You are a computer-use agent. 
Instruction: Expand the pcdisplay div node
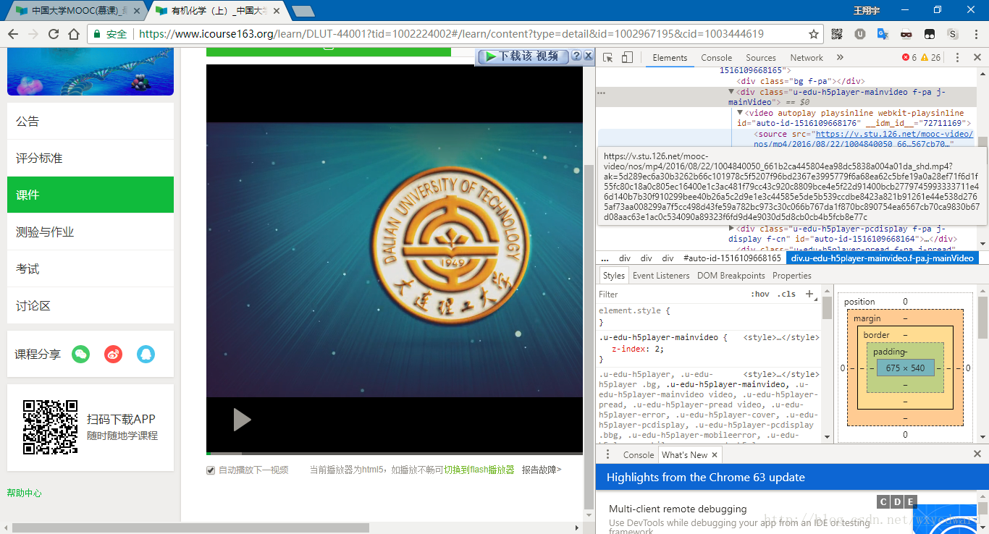pos(732,229)
